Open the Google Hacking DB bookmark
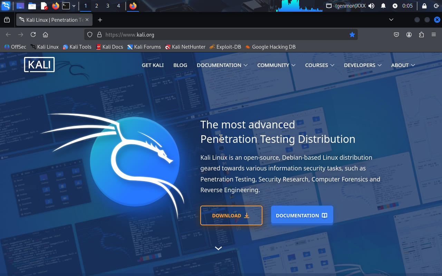 tap(270, 47)
